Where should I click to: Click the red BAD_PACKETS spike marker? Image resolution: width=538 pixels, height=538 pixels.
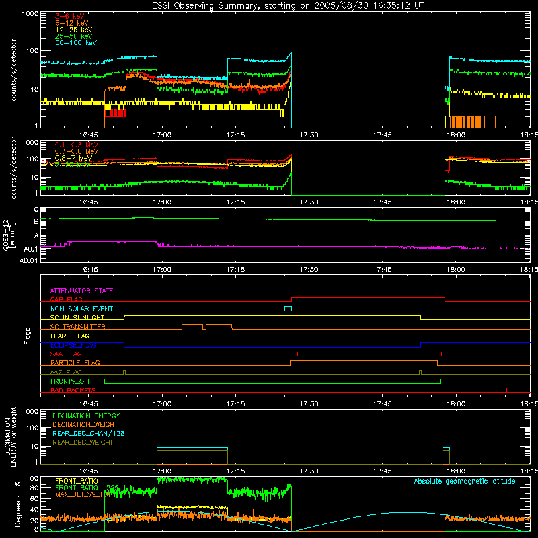tap(506, 390)
